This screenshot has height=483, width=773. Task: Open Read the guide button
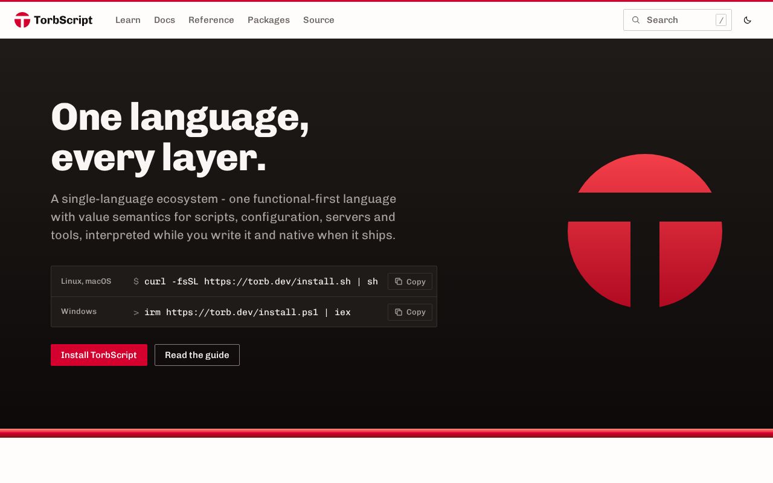(x=197, y=355)
